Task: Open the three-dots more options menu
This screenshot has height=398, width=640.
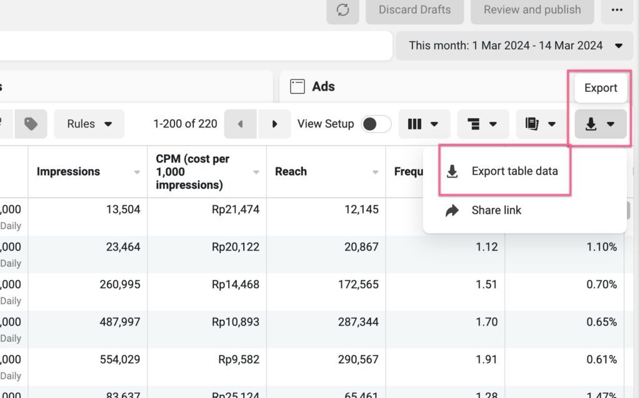Action: click(x=617, y=10)
